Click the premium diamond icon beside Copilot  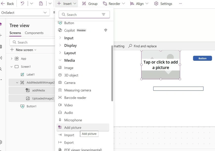[x=105, y=30]
